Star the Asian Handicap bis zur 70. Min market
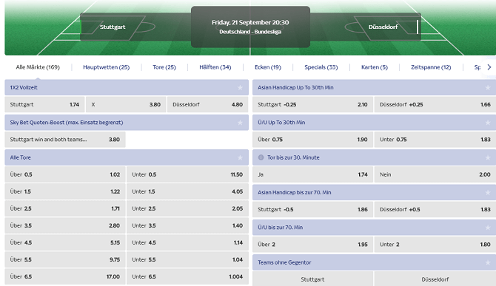The width and height of the screenshot is (496, 286). tap(488, 193)
